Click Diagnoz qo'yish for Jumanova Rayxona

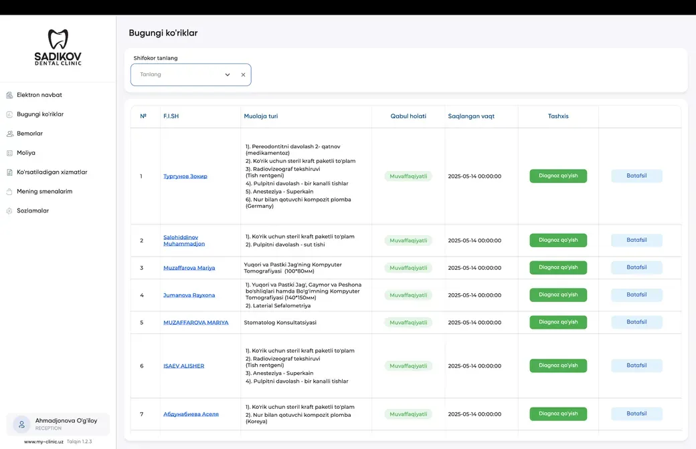pyautogui.click(x=558, y=295)
